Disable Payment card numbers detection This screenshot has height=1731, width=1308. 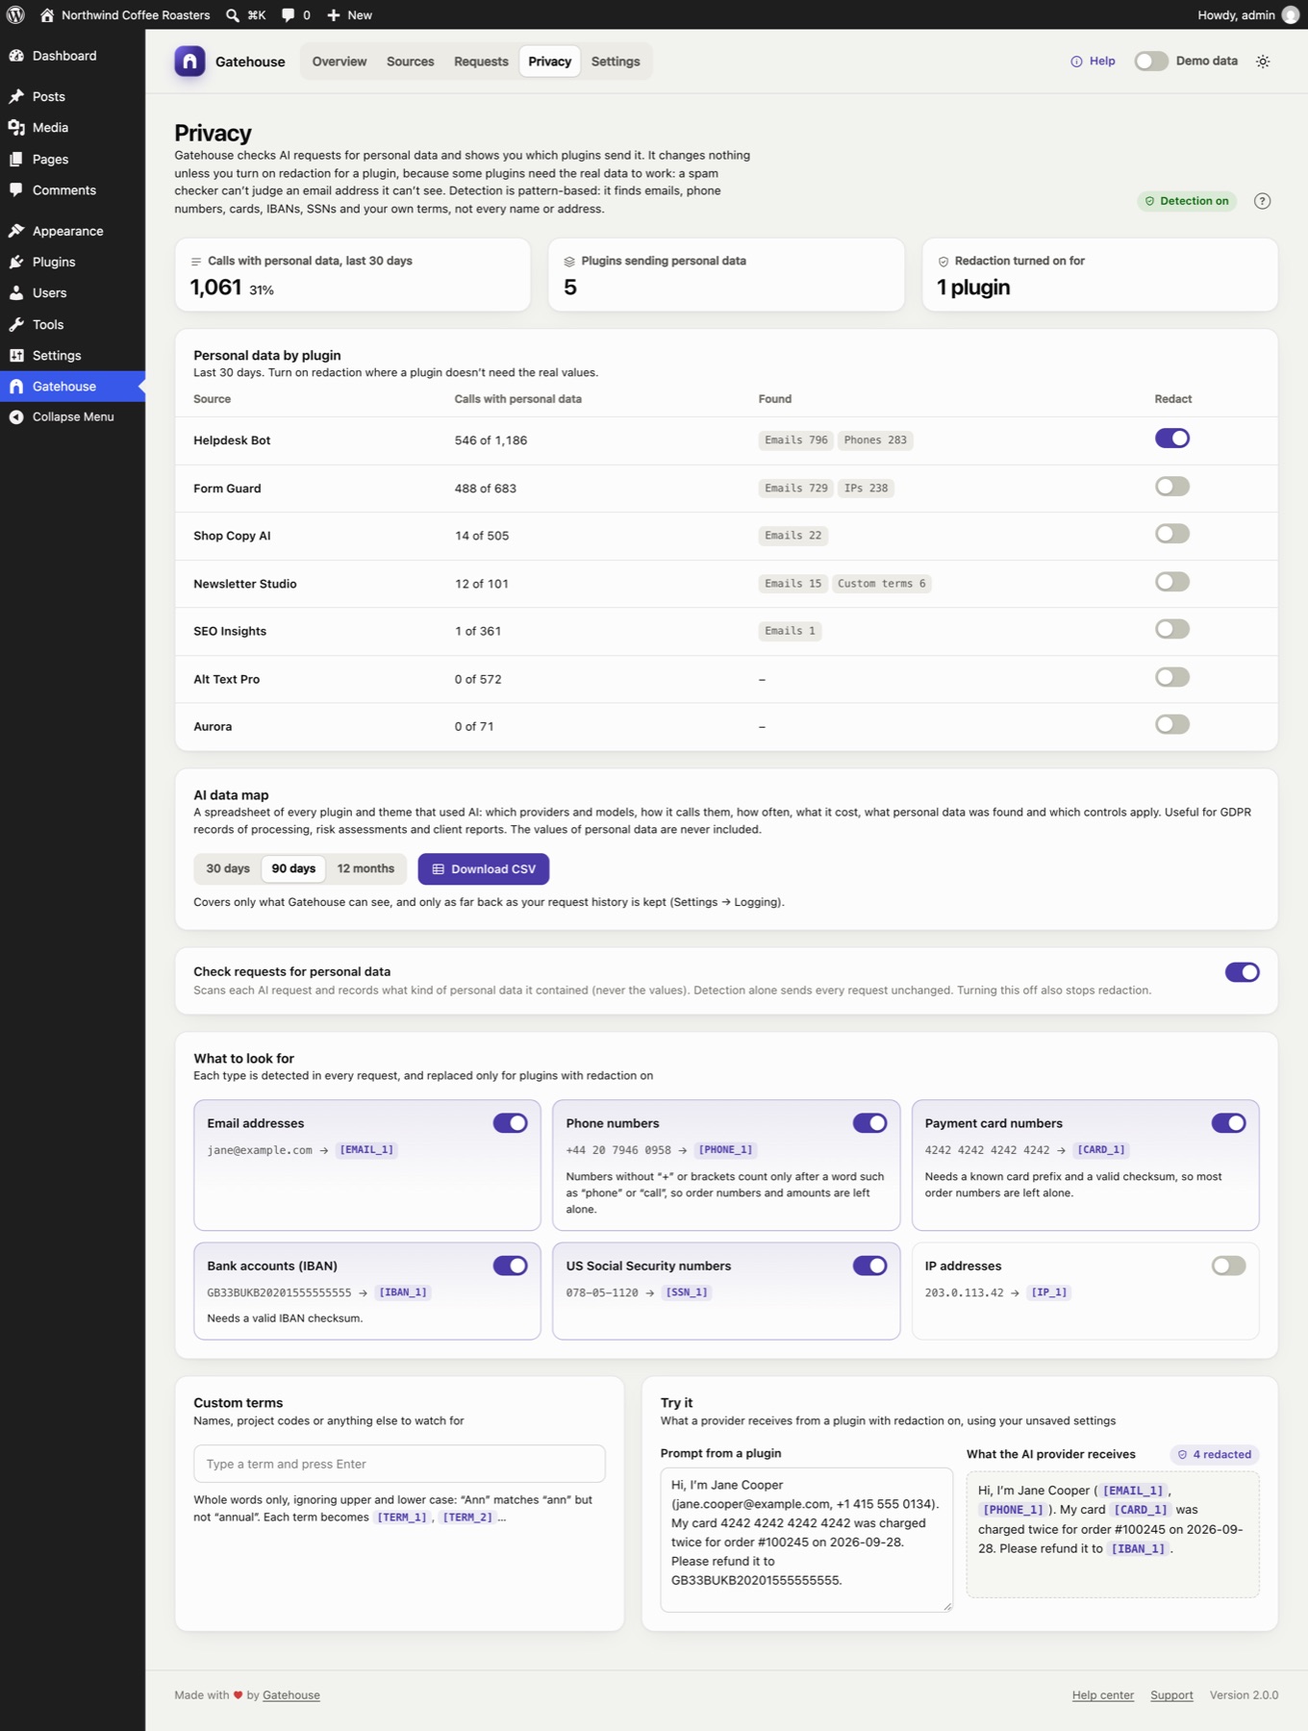coord(1228,1123)
